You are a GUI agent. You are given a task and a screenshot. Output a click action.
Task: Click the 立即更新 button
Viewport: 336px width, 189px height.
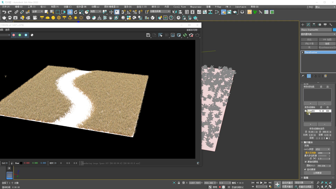tap(317, 173)
